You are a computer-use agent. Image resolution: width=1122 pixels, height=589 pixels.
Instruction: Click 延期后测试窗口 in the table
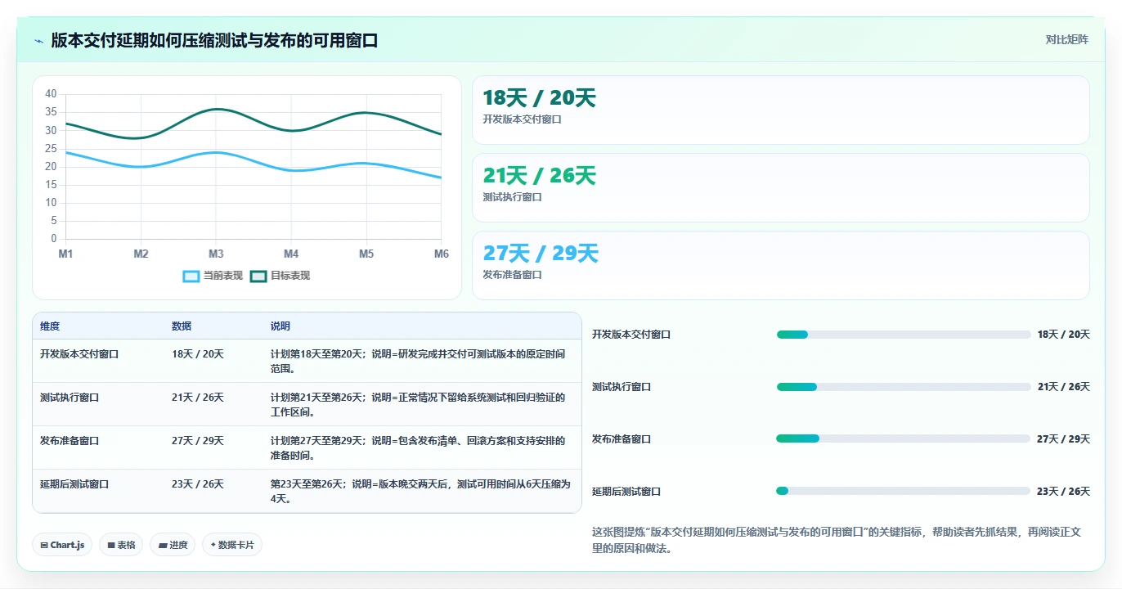click(74, 484)
